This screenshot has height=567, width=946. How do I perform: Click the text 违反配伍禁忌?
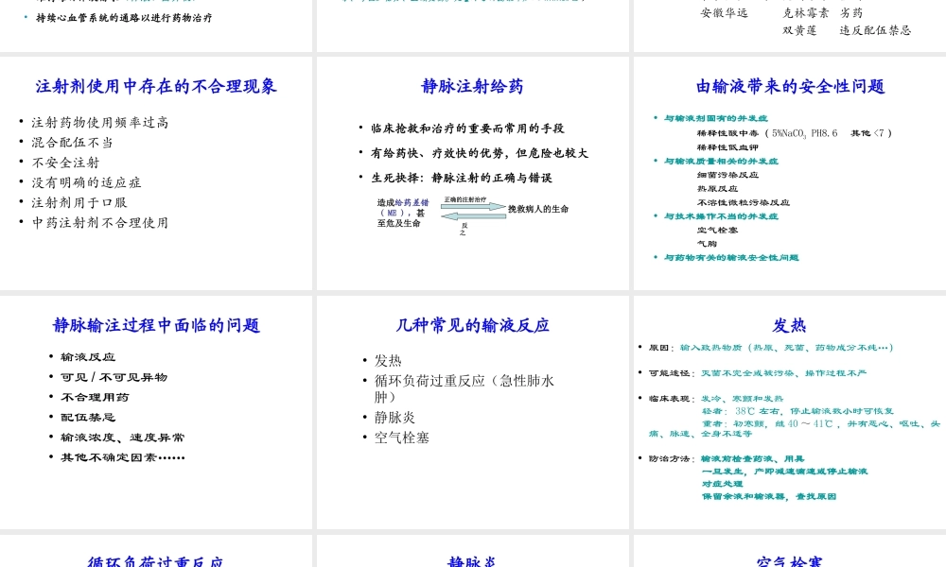(875, 30)
